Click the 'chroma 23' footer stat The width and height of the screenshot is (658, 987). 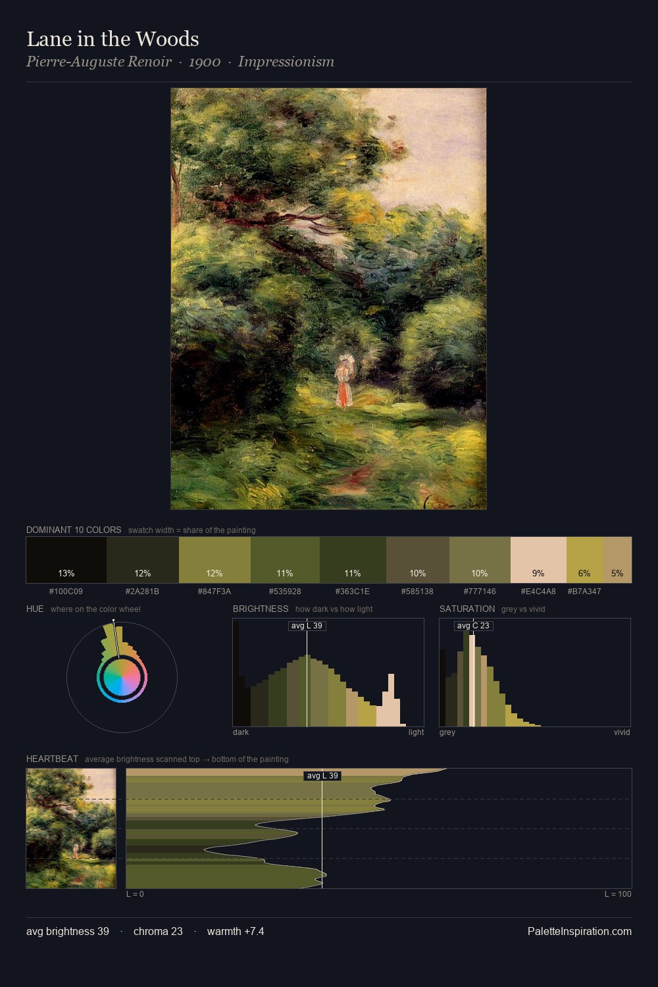pos(158,931)
